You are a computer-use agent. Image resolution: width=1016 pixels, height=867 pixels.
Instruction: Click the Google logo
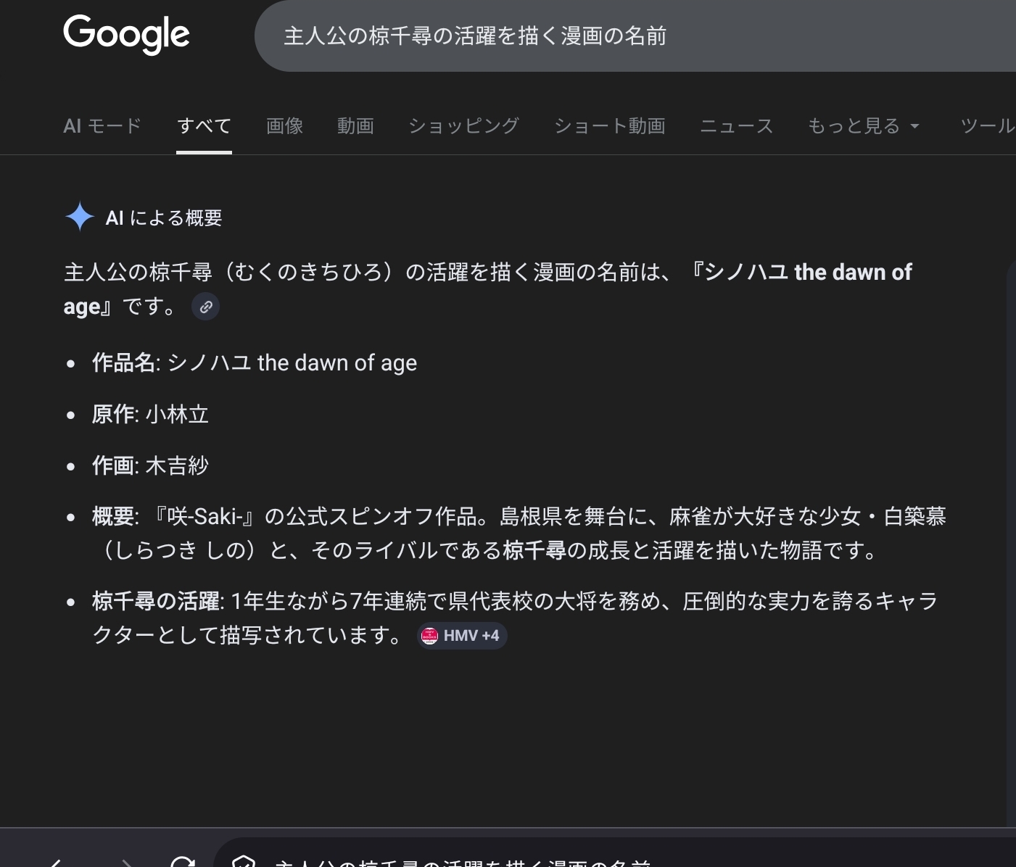coord(126,34)
